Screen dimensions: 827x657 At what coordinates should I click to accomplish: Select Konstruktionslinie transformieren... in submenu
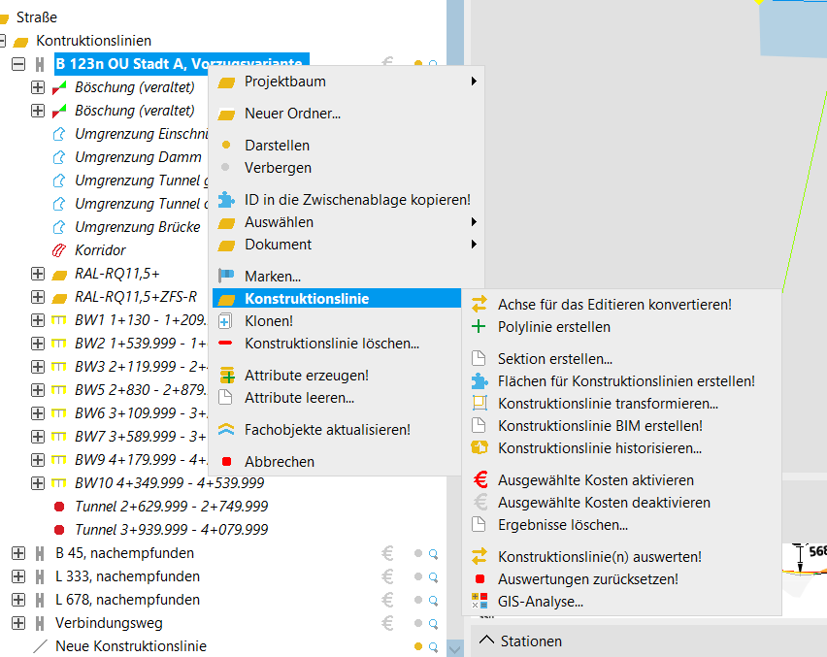coord(608,403)
